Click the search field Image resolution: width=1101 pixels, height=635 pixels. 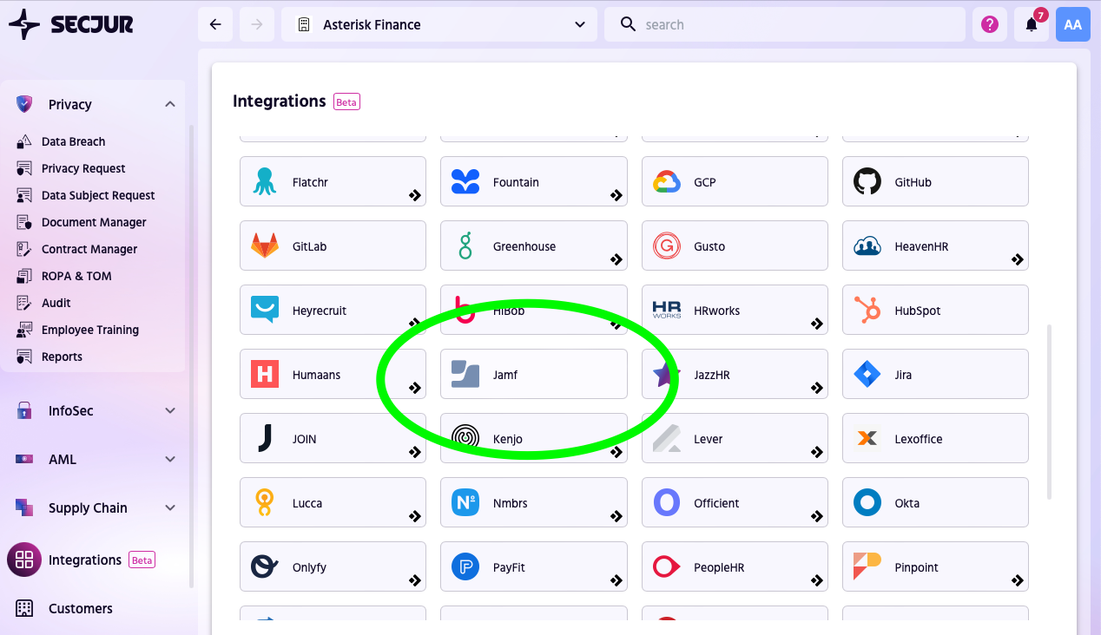(785, 24)
